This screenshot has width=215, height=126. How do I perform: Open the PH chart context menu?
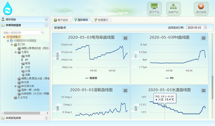204,38
